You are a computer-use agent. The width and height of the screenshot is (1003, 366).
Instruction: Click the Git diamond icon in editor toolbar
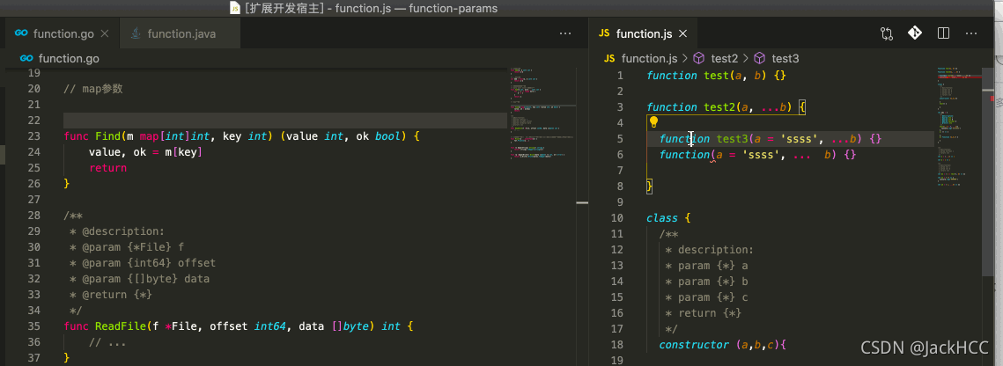click(x=915, y=33)
